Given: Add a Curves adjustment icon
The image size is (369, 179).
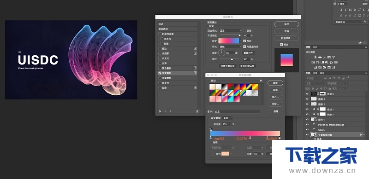Looking at the screenshot, I should [324, 57].
